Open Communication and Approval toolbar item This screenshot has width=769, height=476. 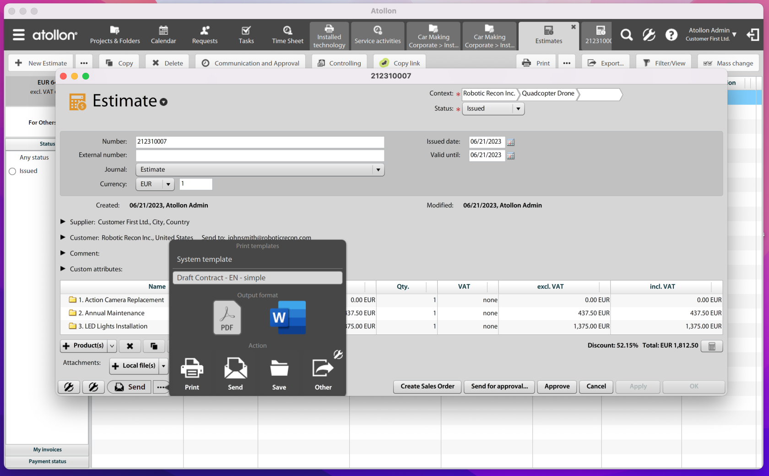tap(250, 63)
